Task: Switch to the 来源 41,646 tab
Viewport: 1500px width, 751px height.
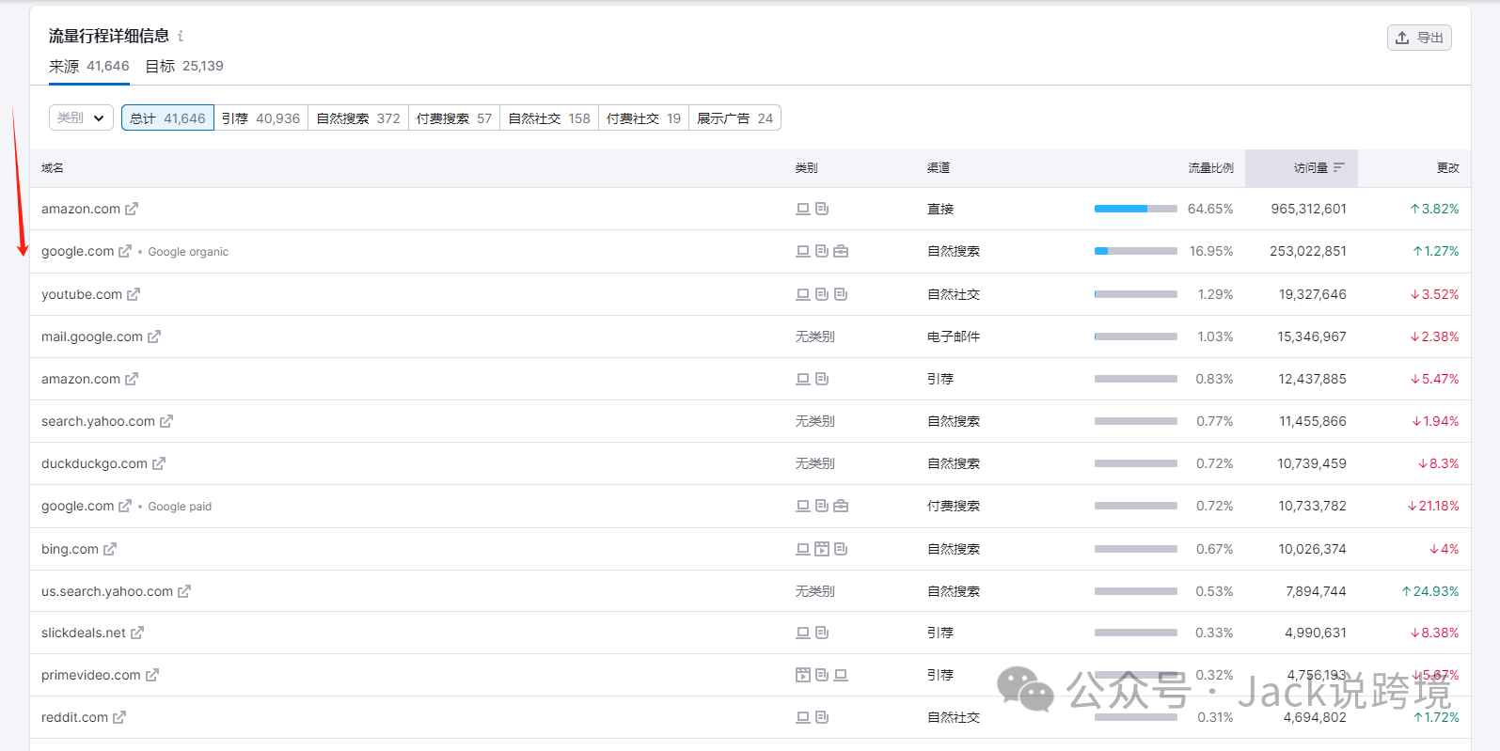Action: (89, 66)
